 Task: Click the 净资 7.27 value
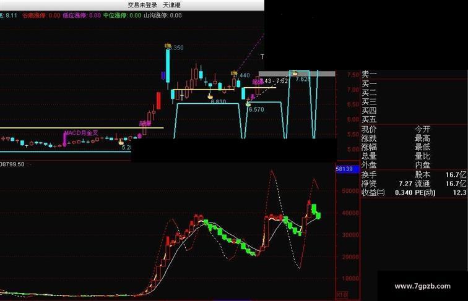pos(405,184)
